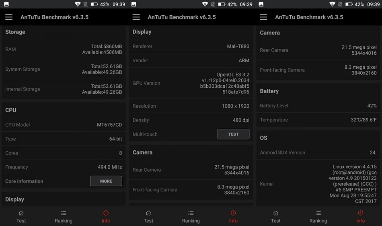This screenshot has height=226, width=382.
Task: Select the GPU Version row
Action: [191, 83]
